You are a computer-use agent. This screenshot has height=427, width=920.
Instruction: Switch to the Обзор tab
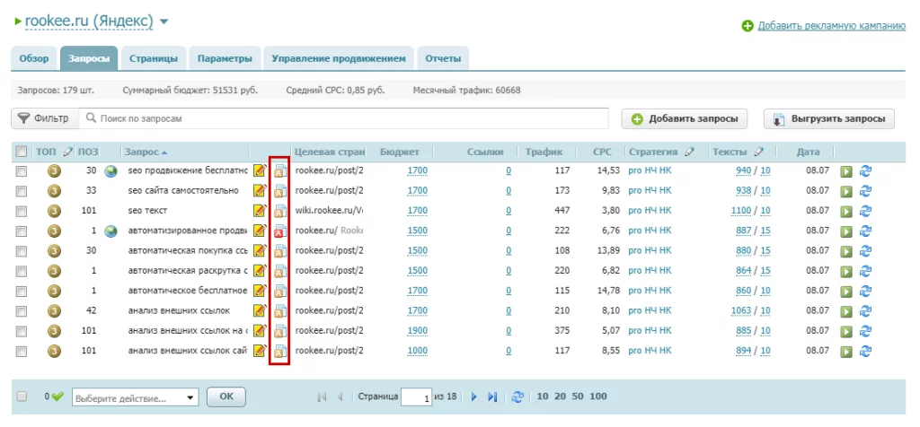[33, 58]
